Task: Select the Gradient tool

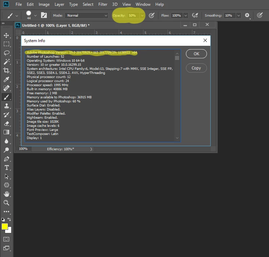Action: [6, 132]
